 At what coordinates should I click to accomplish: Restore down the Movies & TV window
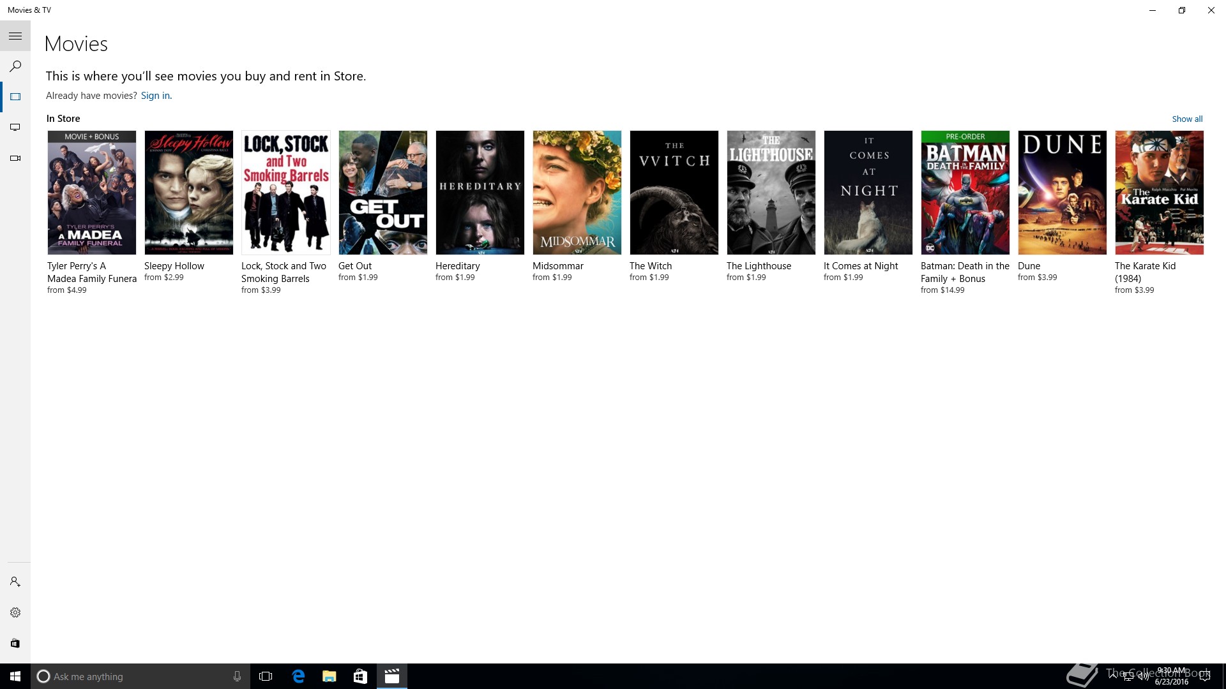(x=1182, y=10)
